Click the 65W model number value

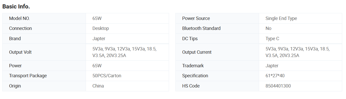coord(97,18)
